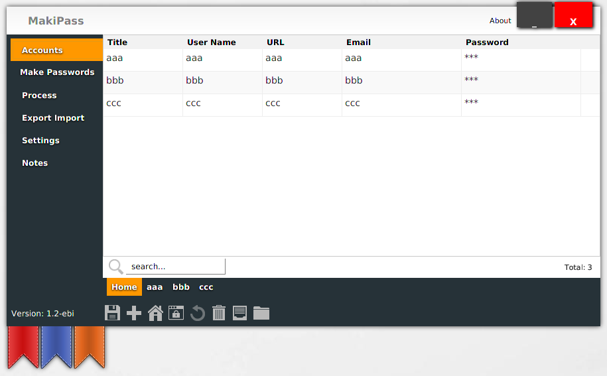This screenshot has width=607, height=376.
Task: Click the Version: 1.2-ebi label
Action: pos(42,313)
